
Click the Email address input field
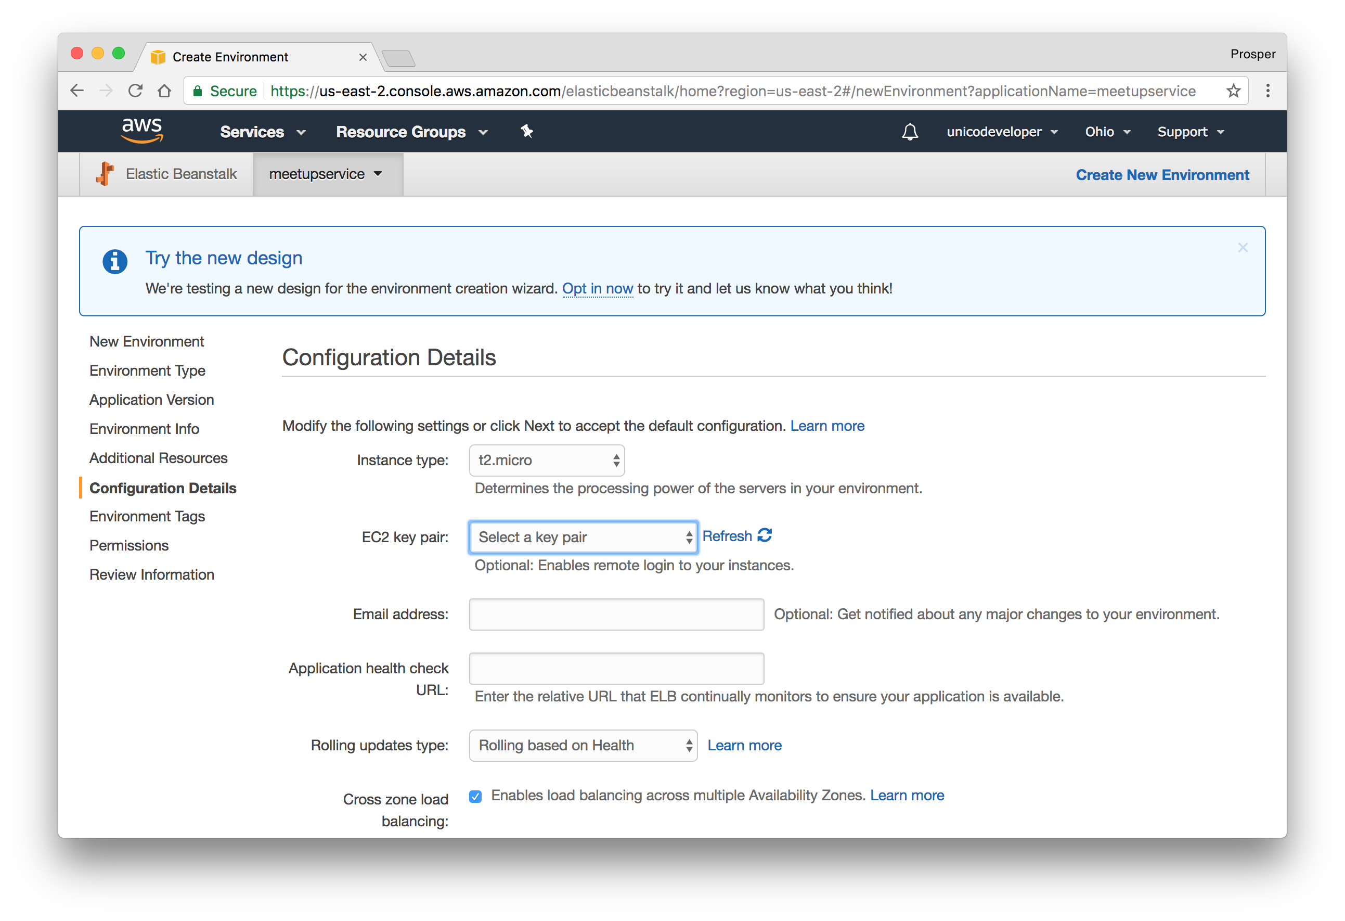(616, 614)
